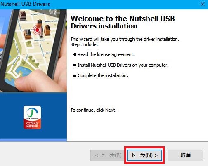The height and width of the screenshot is (166, 208).
Task: Close the Nutshell USB Drivers window
Action: point(203,4)
